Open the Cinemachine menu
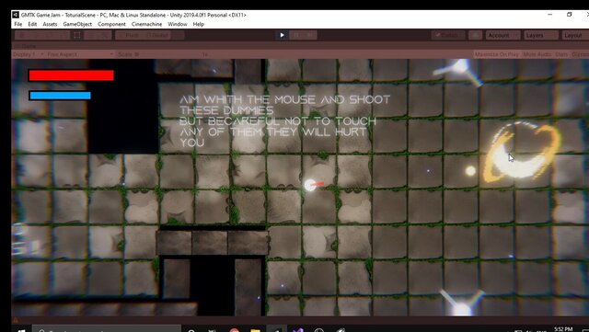 [x=146, y=24]
